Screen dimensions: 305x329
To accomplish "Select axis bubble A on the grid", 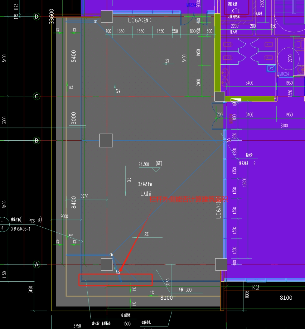I will click(x=36, y=264).
